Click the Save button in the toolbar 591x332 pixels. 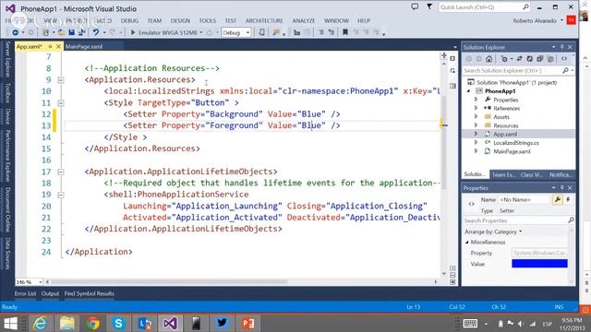[71, 33]
